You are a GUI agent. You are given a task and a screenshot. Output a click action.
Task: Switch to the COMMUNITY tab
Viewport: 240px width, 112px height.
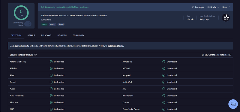point(78,35)
